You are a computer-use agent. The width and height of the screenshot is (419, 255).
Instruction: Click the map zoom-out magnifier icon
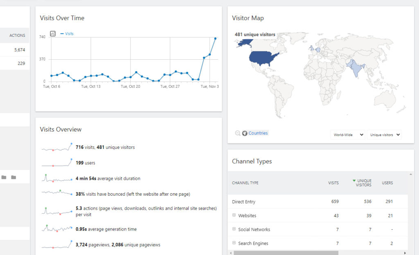point(238,133)
